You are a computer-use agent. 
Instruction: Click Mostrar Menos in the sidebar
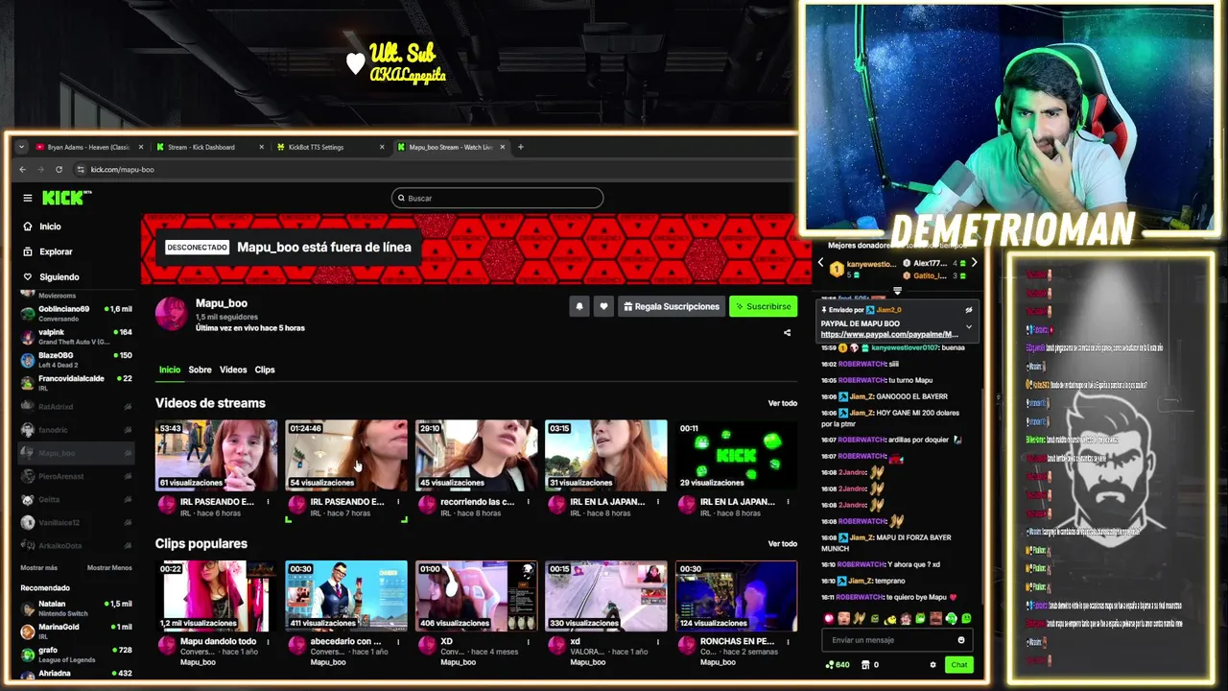[109, 568]
